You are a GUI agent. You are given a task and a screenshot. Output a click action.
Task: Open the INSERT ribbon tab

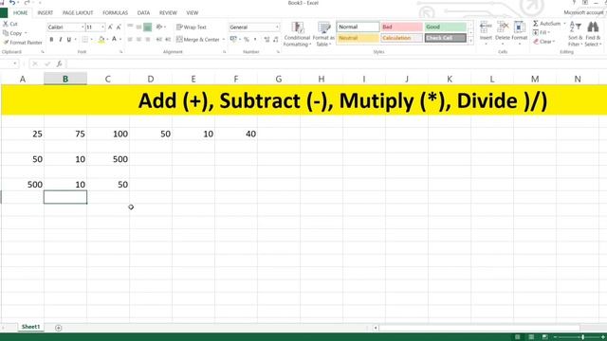pyautogui.click(x=46, y=12)
